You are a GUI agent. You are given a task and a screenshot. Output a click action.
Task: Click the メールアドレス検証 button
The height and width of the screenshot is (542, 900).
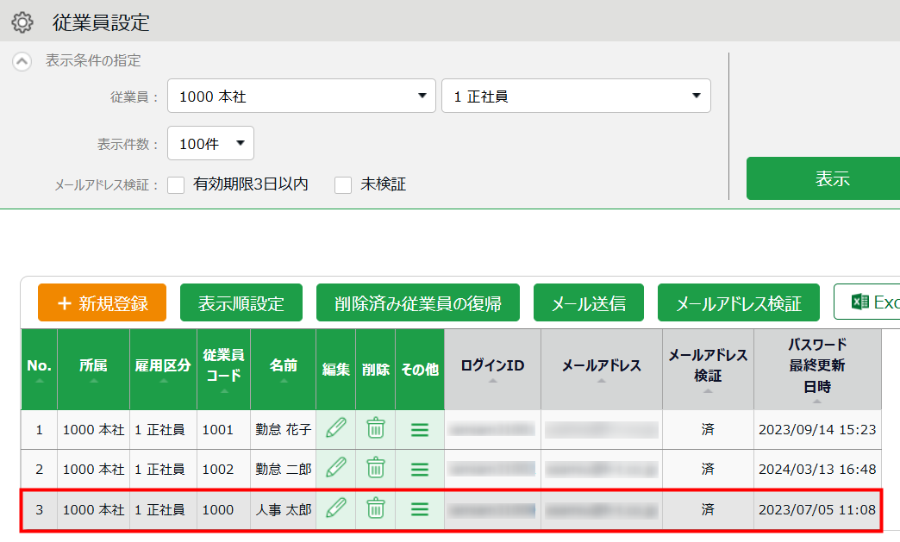(x=738, y=303)
